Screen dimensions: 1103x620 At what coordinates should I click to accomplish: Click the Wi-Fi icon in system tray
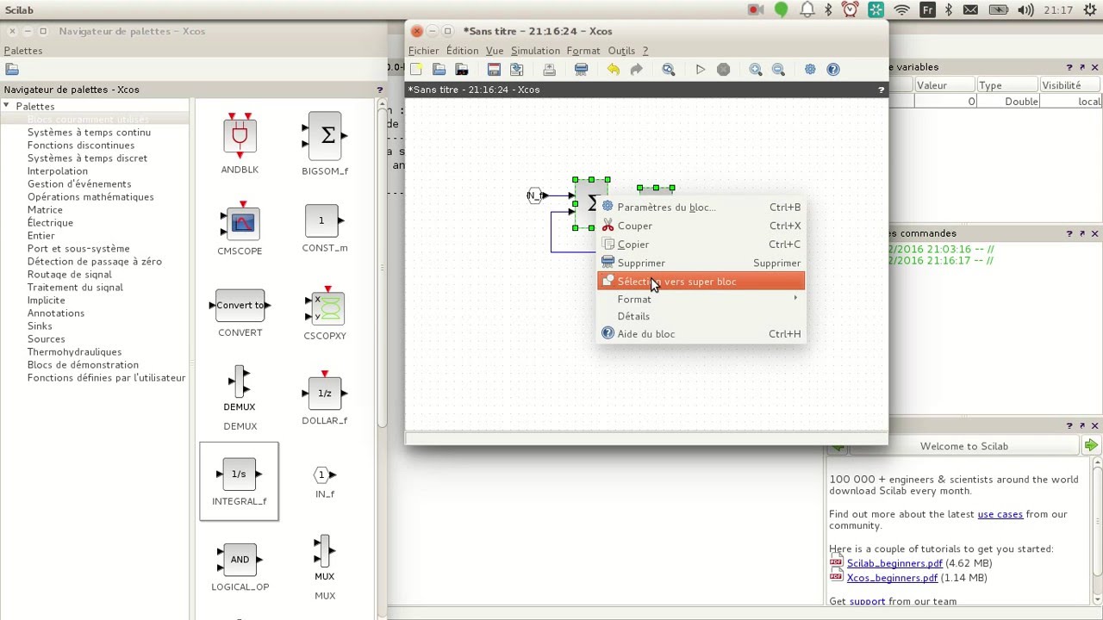pos(901,10)
